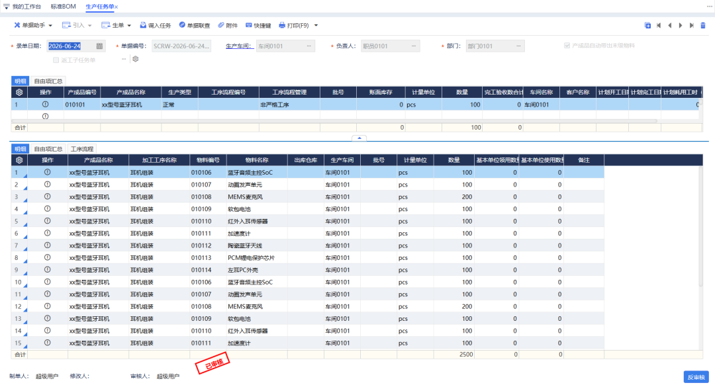Click the 产成品编号 column header

click(x=82, y=92)
